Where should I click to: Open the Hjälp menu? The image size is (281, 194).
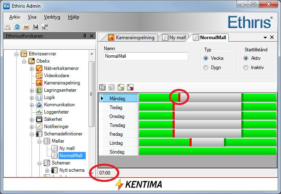pos(74,17)
